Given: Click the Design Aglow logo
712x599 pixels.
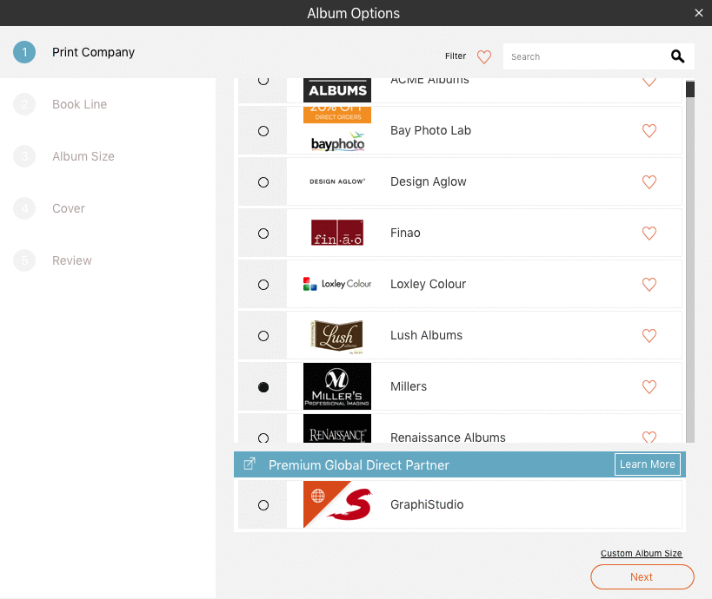Looking at the screenshot, I should pyautogui.click(x=337, y=181).
